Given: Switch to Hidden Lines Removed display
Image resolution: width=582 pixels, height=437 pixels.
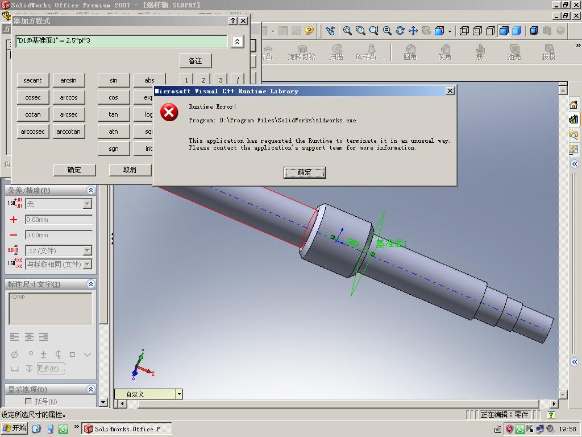Looking at the screenshot, I should coord(490,31).
